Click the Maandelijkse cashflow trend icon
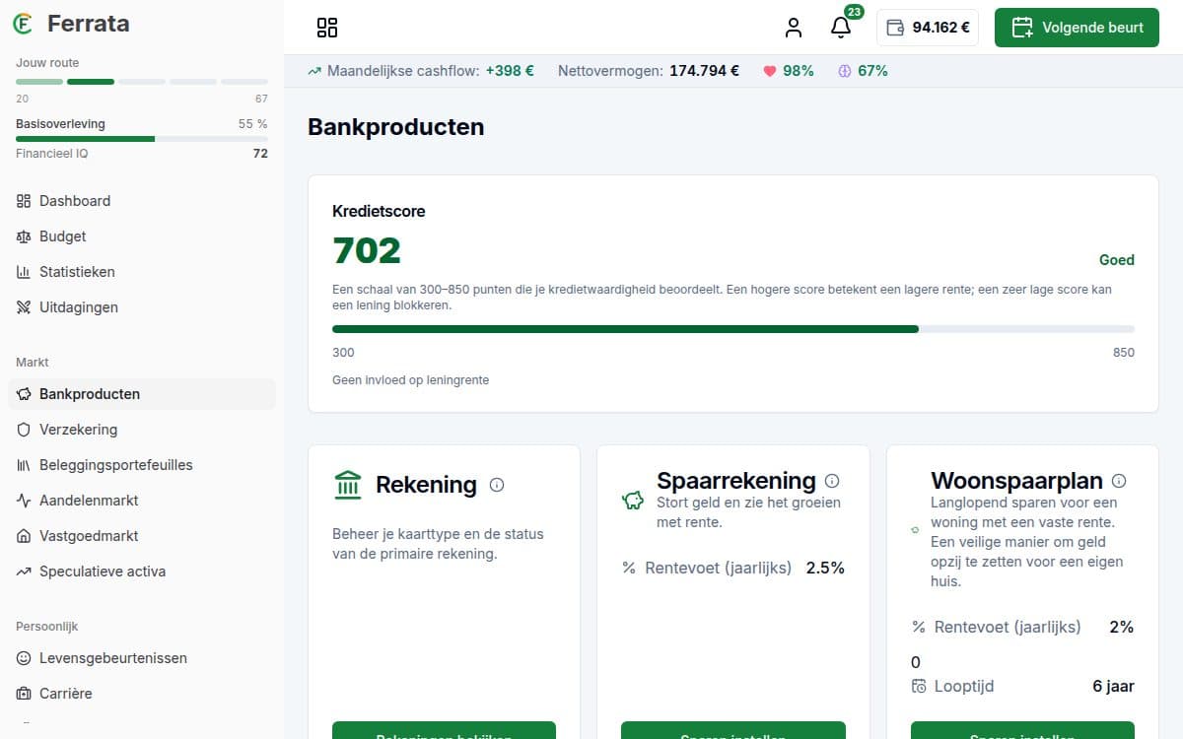The image size is (1183, 739). click(314, 71)
